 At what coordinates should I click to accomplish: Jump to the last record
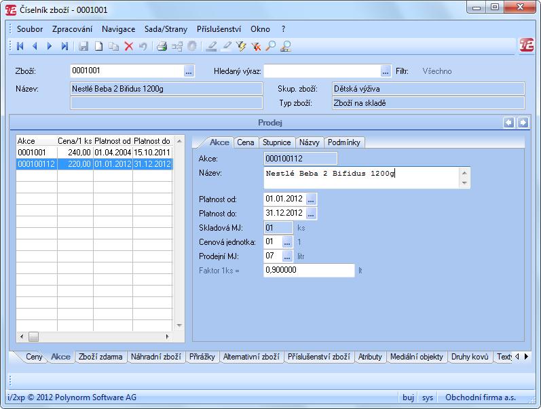(64, 46)
